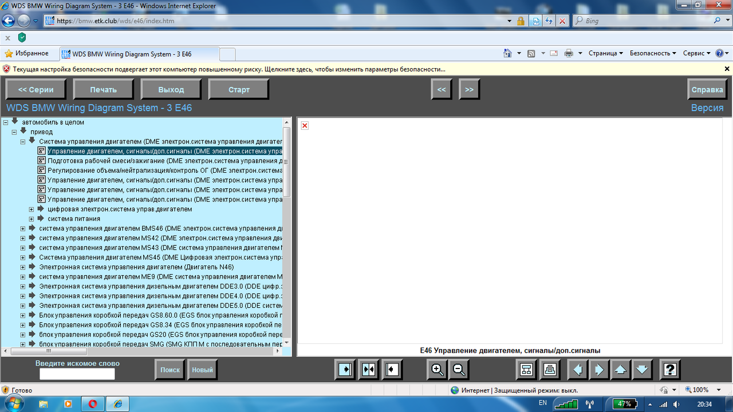Screen dimensions: 733x412
Task: Refresh the page using address bar icon
Action: coord(549,21)
